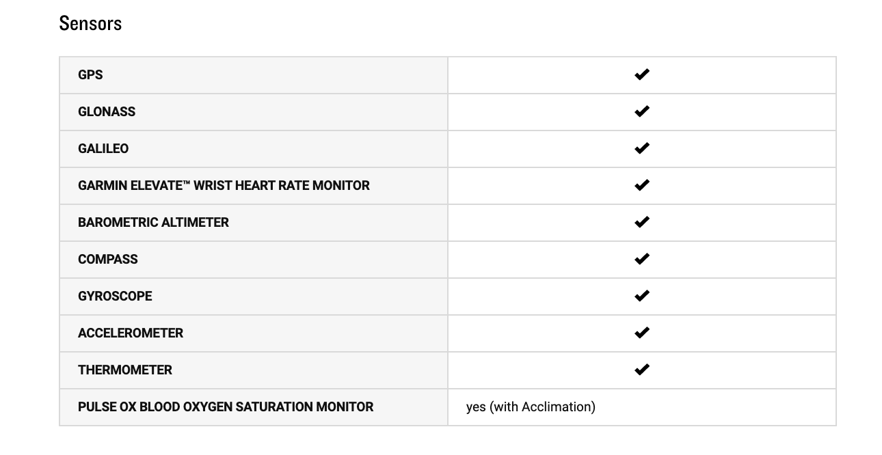
Task: Click the Sensors section heading
Action: click(90, 23)
